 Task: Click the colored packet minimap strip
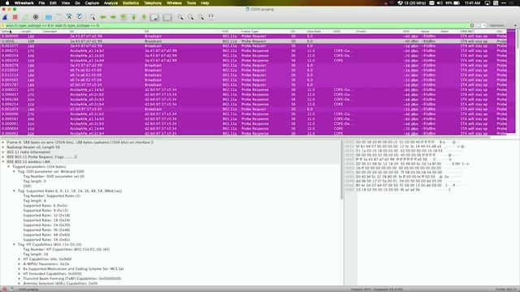click(511, 81)
